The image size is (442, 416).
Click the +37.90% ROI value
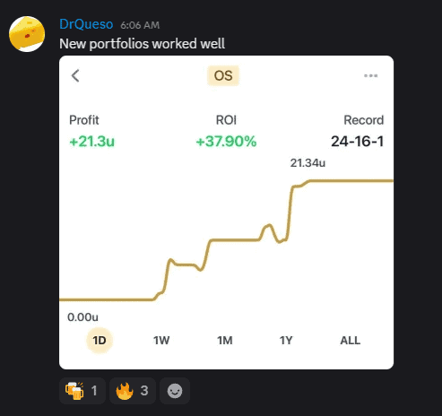click(x=226, y=142)
